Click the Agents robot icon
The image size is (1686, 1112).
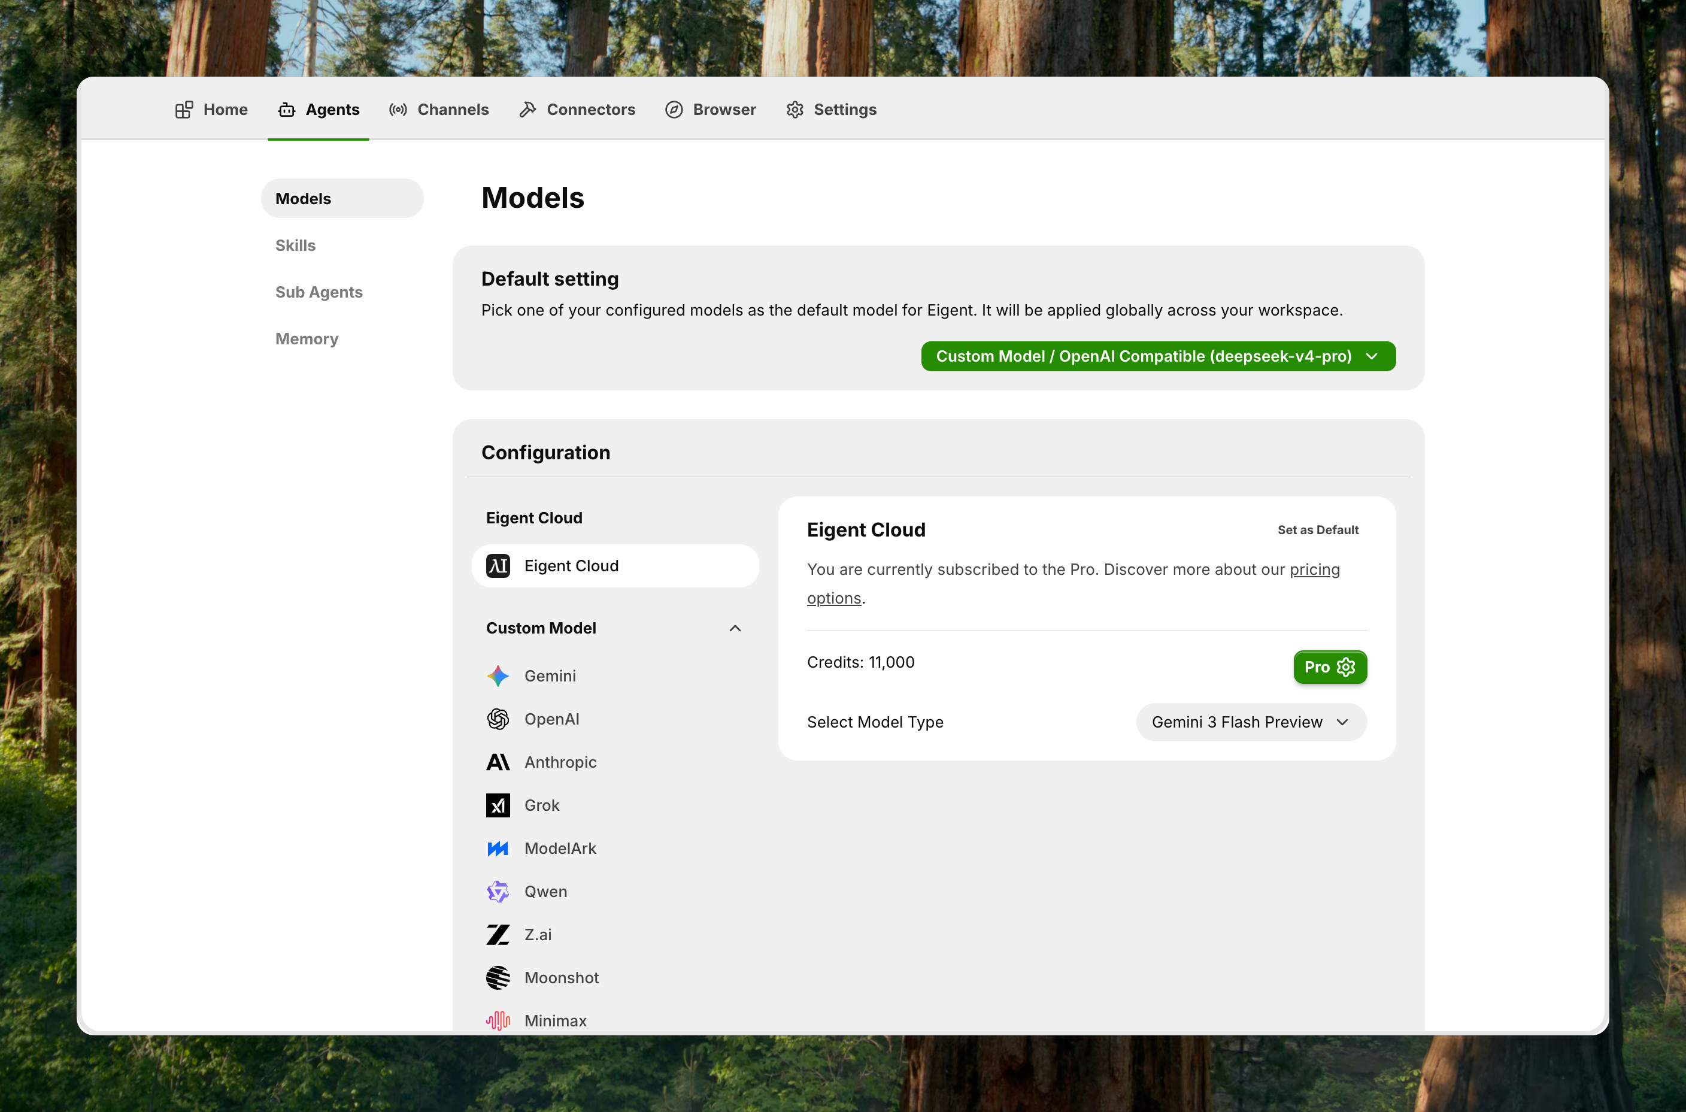pos(286,110)
